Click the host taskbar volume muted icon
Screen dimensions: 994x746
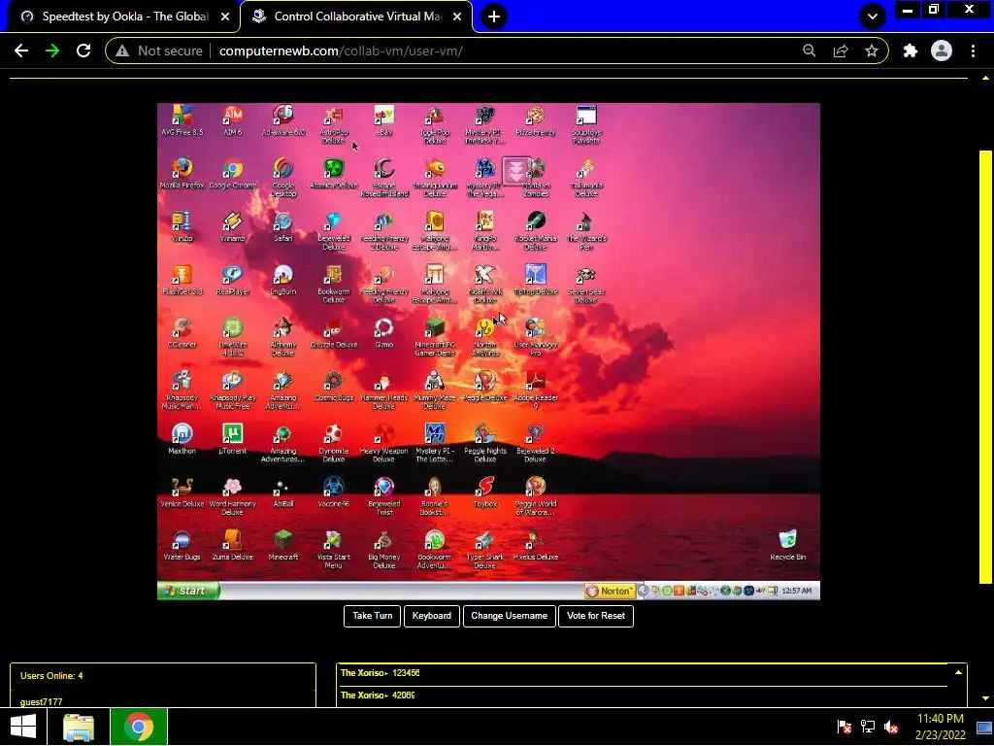point(891,727)
